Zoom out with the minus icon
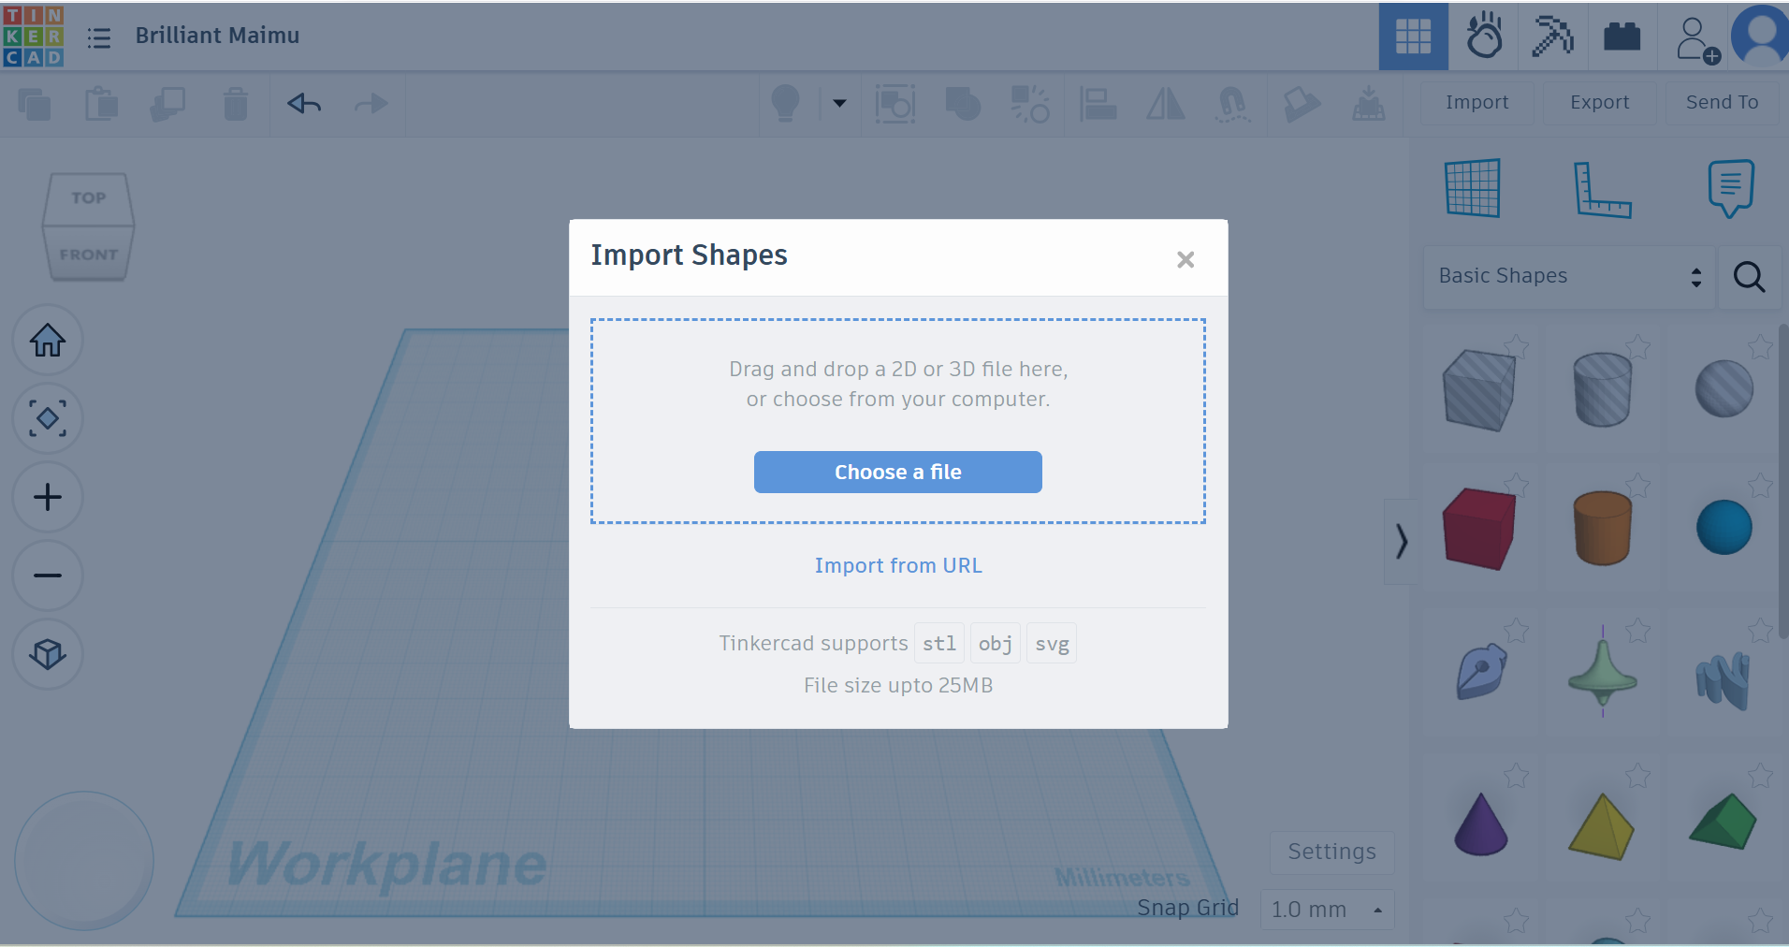The height and width of the screenshot is (947, 1789). click(48, 575)
